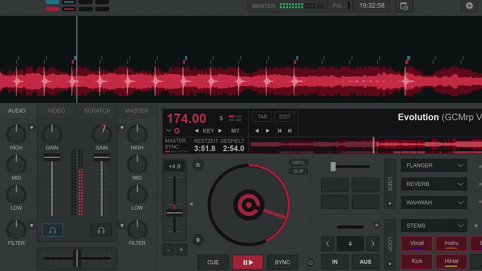Click the play/pause button

click(x=248, y=262)
